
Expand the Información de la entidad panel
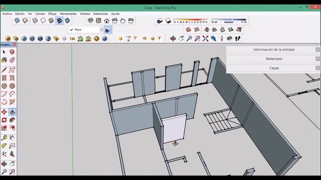[x=273, y=49]
